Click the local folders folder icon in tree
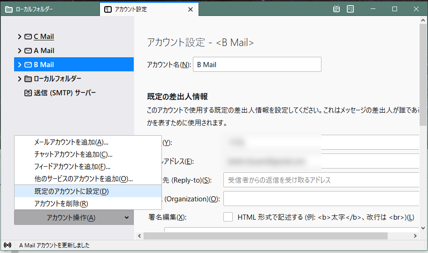The image size is (428, 253). point(28,79)
